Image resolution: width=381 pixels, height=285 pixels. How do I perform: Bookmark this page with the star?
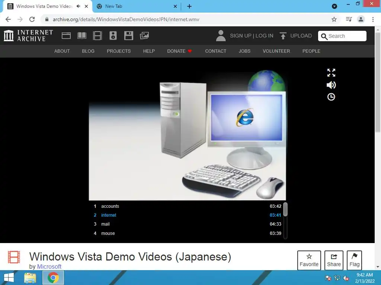coord(334,19)
